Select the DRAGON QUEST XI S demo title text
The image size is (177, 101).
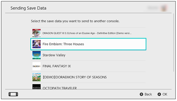tap(87, 33)
